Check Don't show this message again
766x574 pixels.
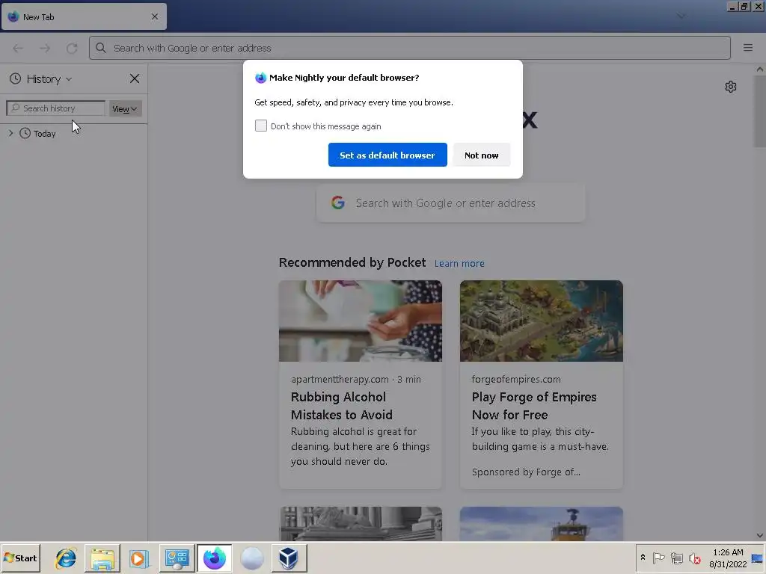click(x=261, y=126)
